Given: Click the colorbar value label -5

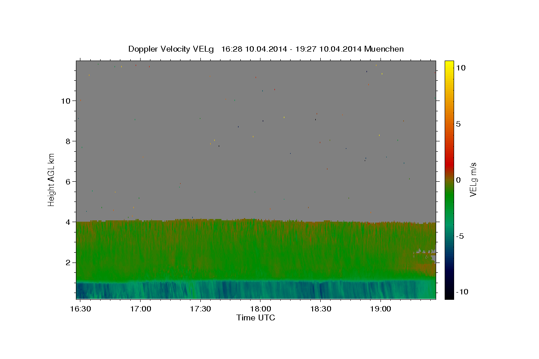Looking at the screenshot, I should [460, 236].
